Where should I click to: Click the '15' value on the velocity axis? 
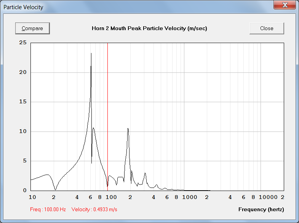(23, 102)
